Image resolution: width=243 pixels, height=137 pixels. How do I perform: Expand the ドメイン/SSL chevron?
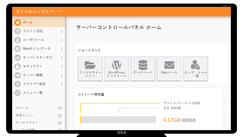tap(62, 31)
